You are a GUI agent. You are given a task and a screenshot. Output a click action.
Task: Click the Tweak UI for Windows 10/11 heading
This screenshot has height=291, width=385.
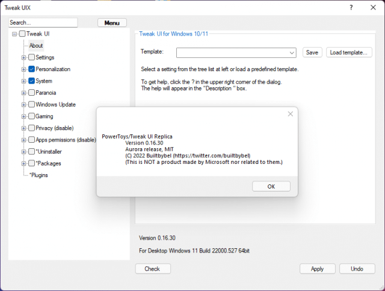174,34
